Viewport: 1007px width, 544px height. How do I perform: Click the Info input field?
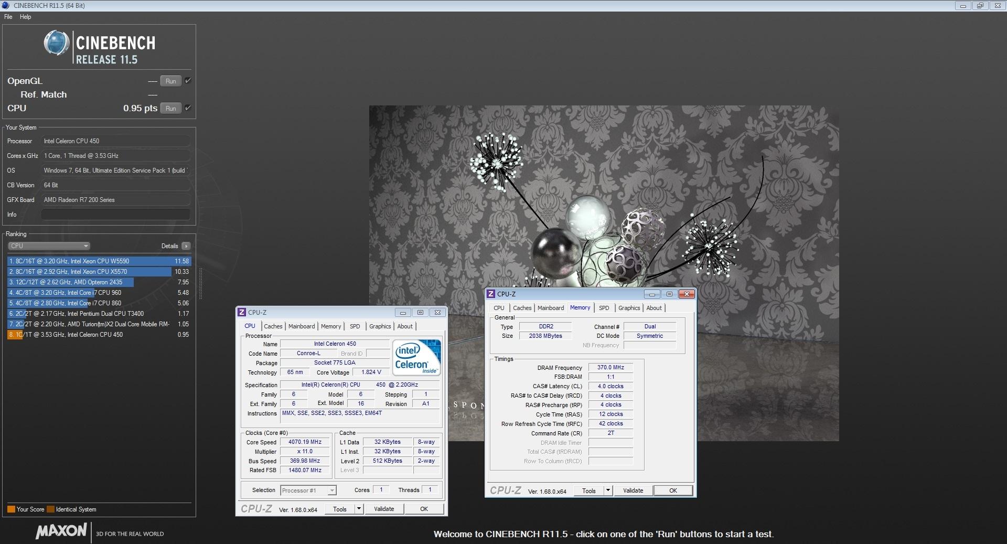pyautogui.click(x=115, y=215)
